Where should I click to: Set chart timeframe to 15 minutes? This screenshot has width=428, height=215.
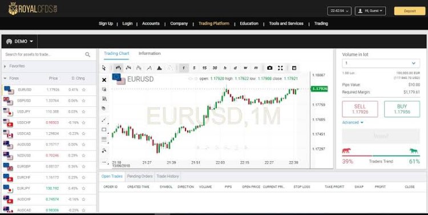[204, 68]
